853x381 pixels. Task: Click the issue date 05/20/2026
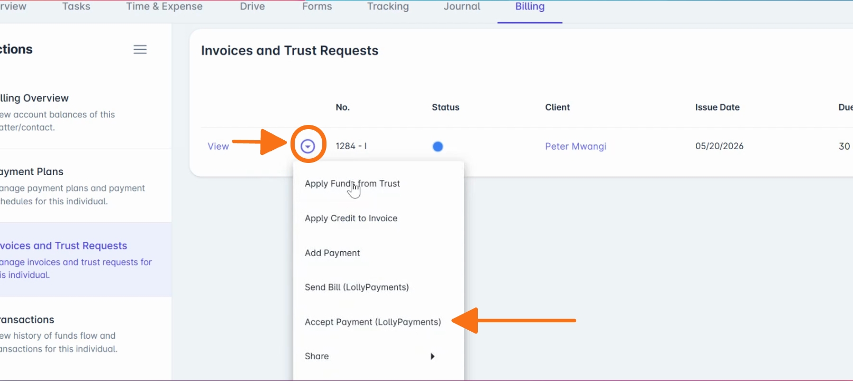tap(719, 146)
